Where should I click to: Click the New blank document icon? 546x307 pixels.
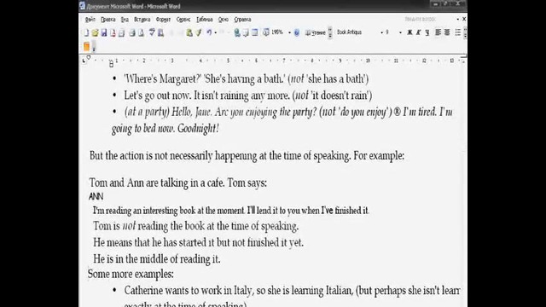coord(86,32)
